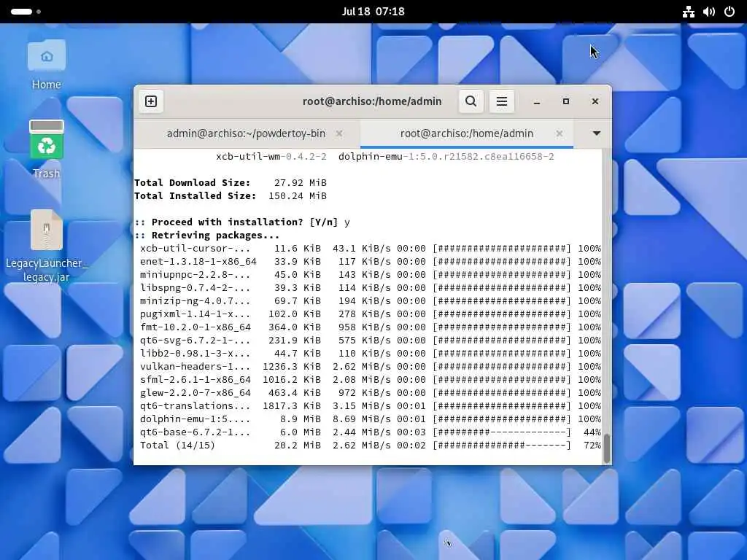Click 'vulkan-headers-1...' package name

pyautogui.click(x=196, y=367)
